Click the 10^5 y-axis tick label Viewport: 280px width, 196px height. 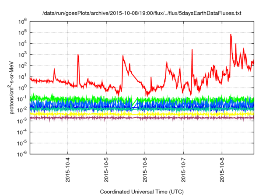coord(22,33)
